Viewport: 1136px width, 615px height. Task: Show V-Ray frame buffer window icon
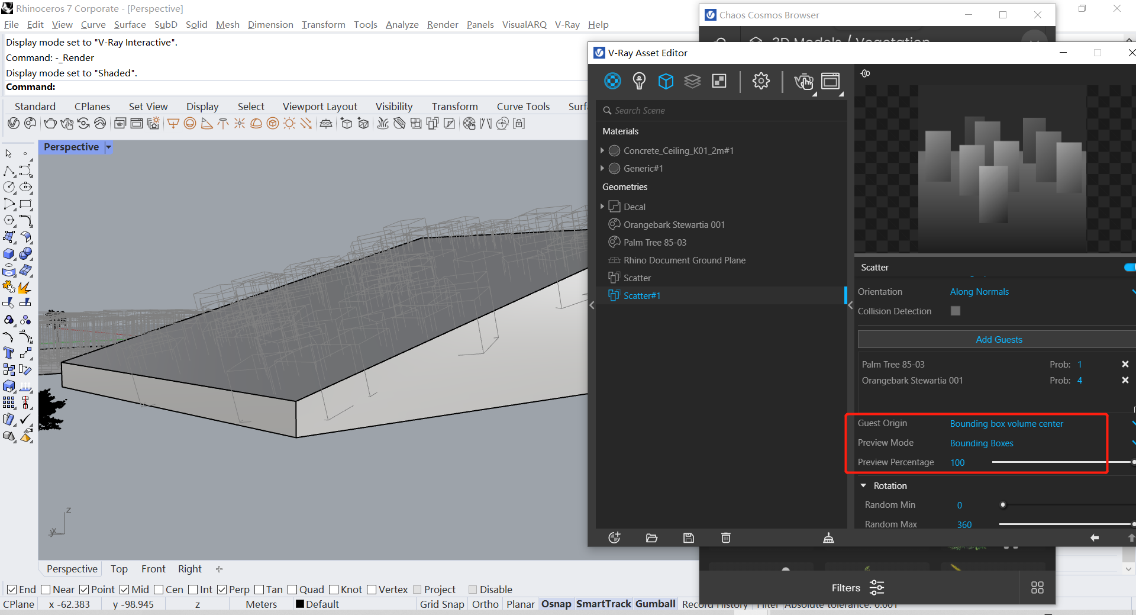831,81
